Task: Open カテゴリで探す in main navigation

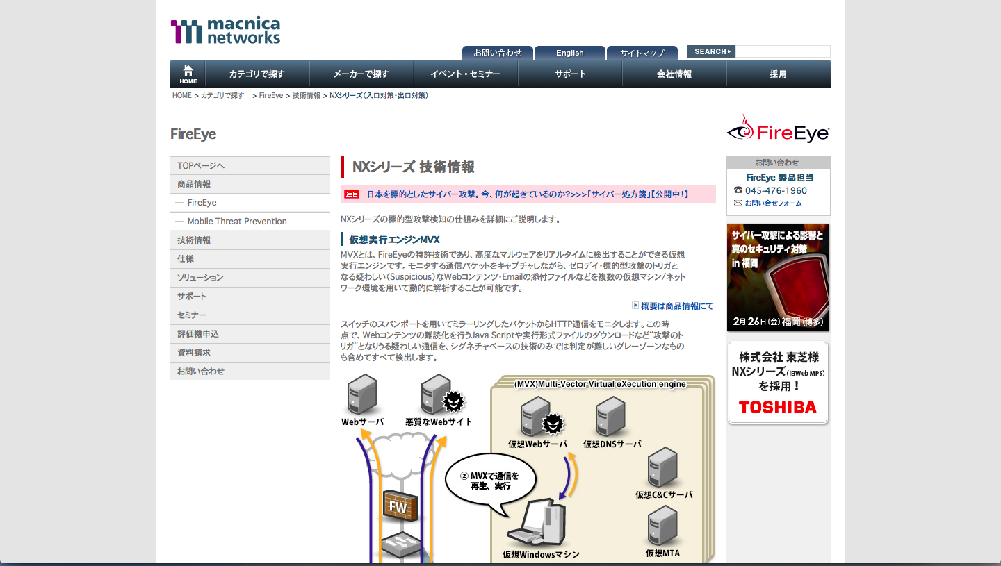Action: pos(257,74)
